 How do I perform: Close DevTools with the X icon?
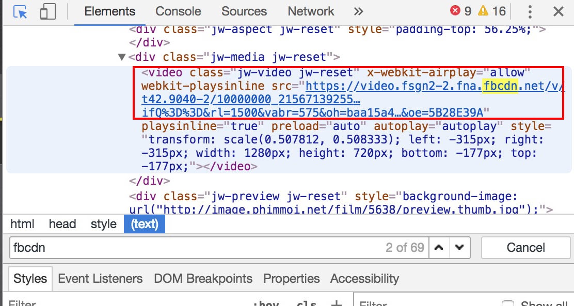click(x=558, y=12)
